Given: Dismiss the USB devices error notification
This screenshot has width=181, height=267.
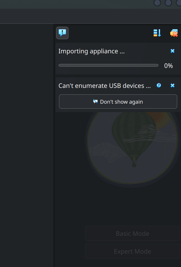Looking at the screenshot, I should pyautogui.click(x=173, y=85).
